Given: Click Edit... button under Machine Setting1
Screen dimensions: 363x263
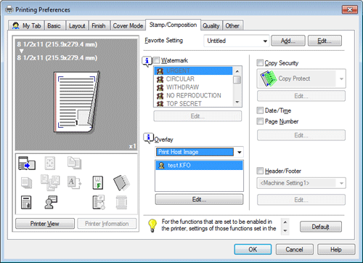Looking at the screenshot, I should [x=301, y=200].
